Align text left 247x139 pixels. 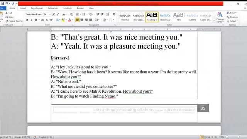[77, 20]
